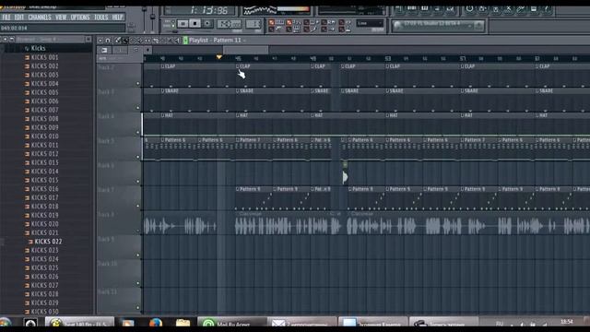Open Firefox from the Windows taskbar
590x332 pixels.
tap(155, 323)
